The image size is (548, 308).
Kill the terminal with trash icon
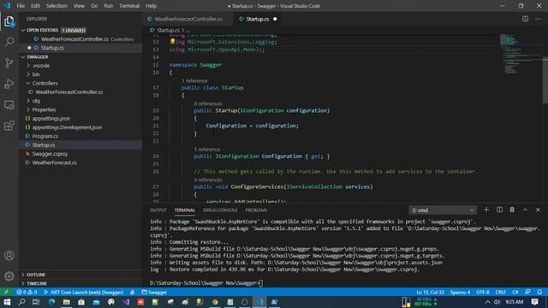click(x=512, y=210)
